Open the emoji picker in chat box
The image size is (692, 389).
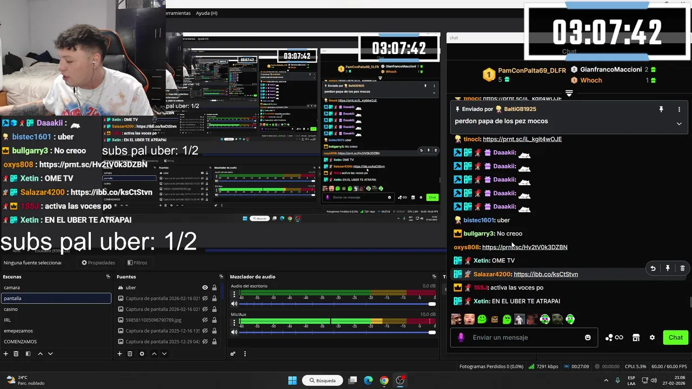pyautogui.click(x=588, y=337)
